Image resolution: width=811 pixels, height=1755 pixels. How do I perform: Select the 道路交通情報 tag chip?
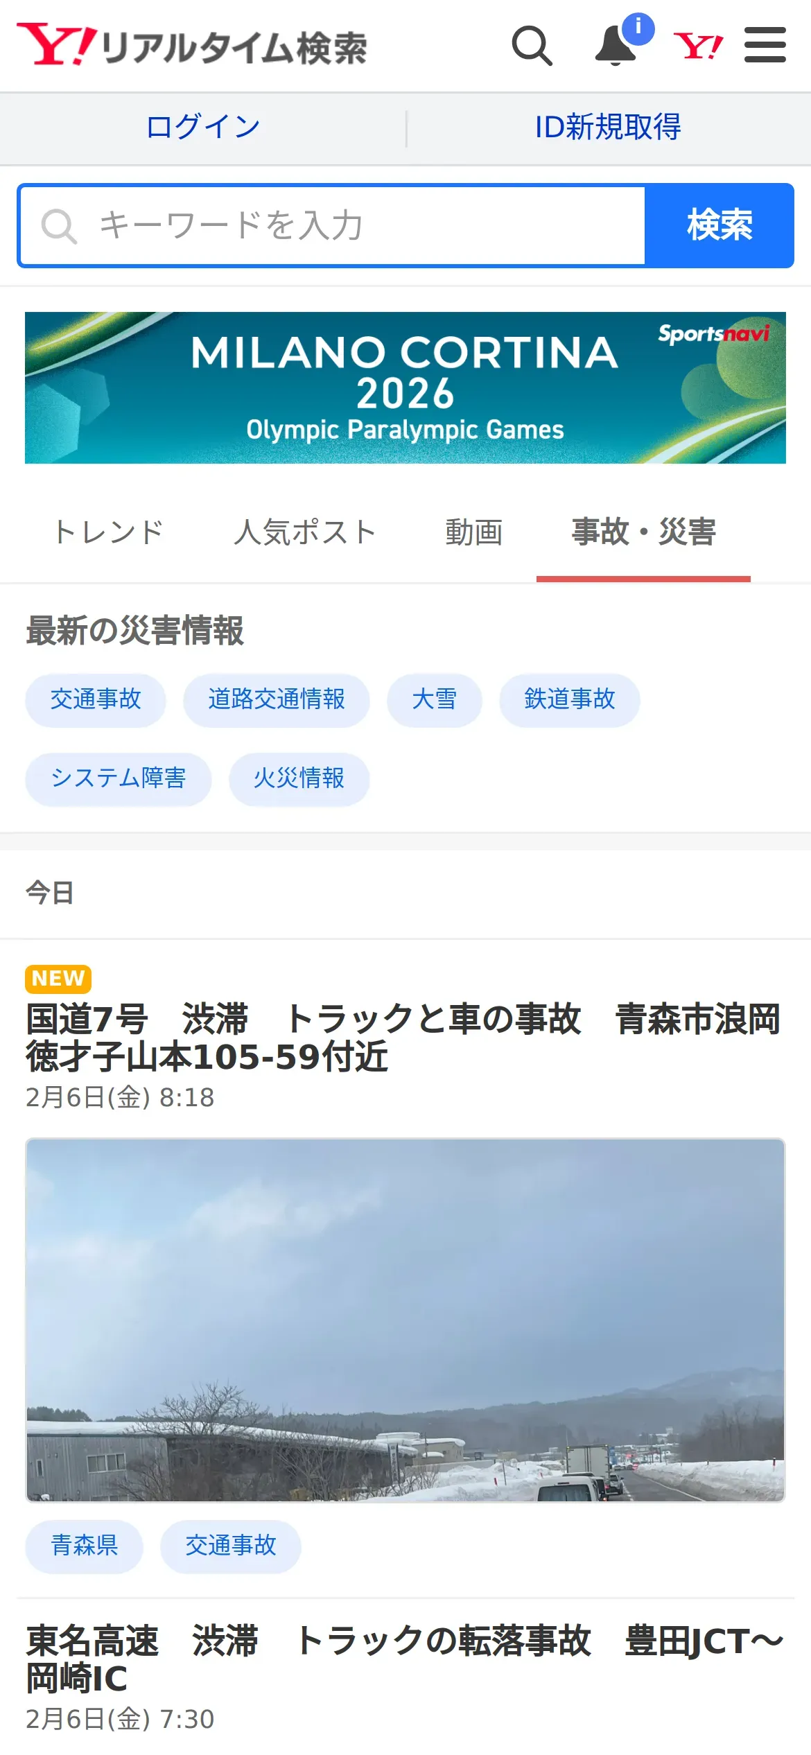[x=277, y=699]
